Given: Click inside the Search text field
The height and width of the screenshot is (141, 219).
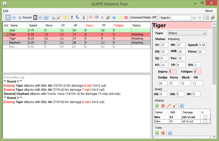Looking at the screenshot, I should (181, 18).
